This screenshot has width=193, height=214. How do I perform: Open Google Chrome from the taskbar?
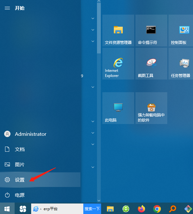coord(157,209)
